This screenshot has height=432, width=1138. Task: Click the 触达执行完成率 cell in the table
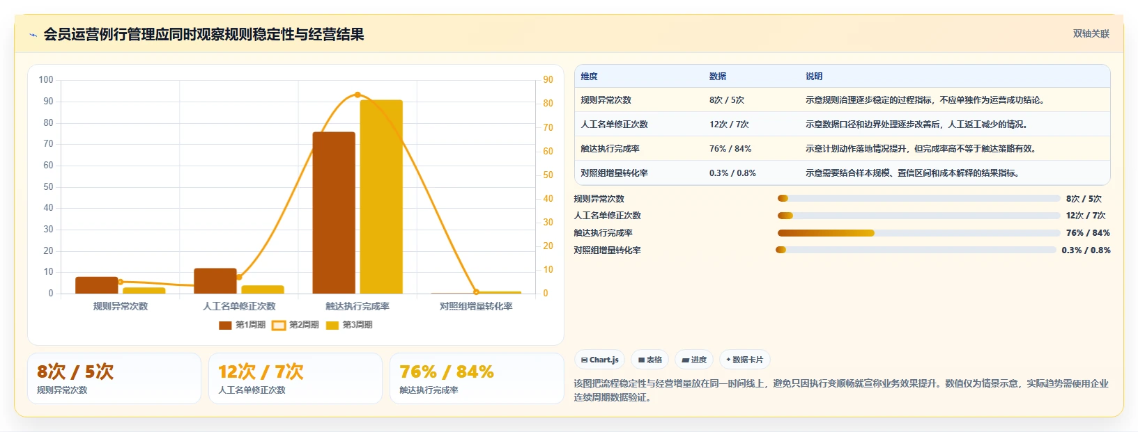coord(610,149)
